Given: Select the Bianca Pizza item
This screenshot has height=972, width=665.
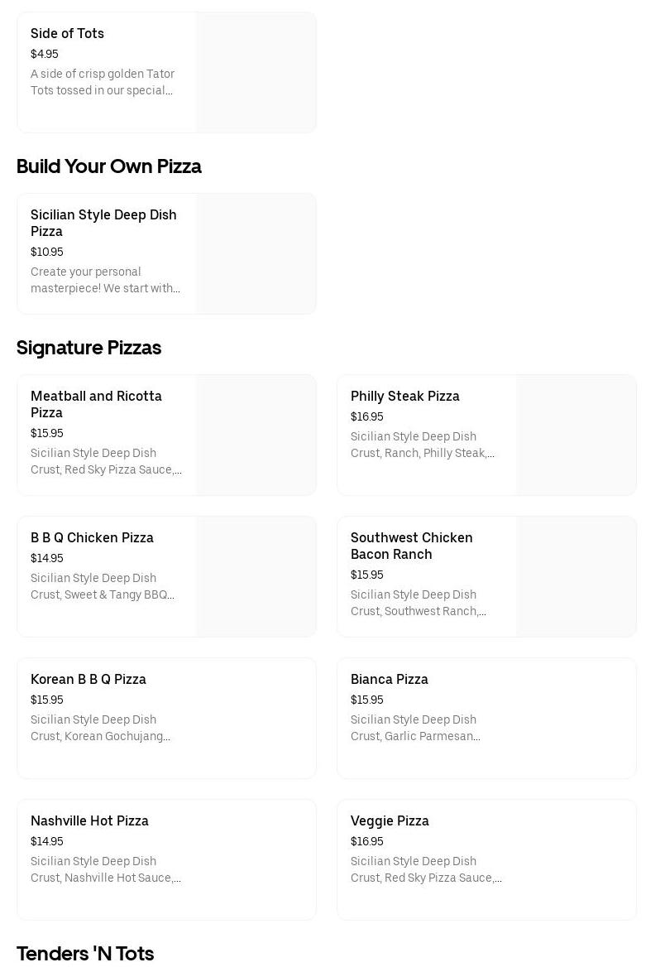Looking at the screenshot, I should (x=486, y=719).
